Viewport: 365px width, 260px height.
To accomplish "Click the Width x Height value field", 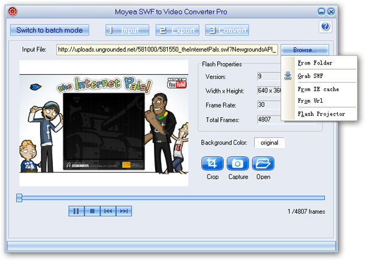I will [x=269, y=91].
